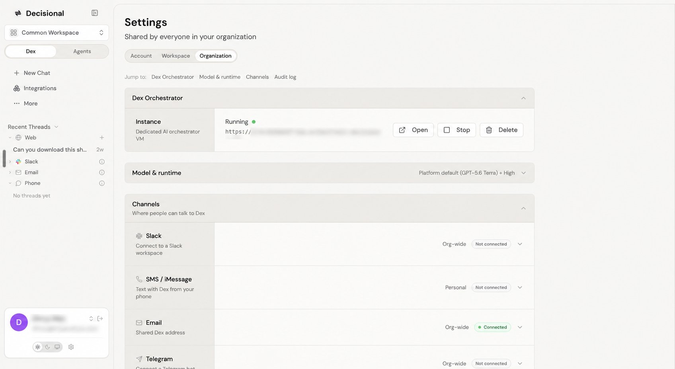Open account switcher chevrons

(x=91, y=318)
